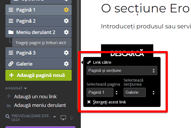Image resolution: width=191 pixels, height=128 pixels.
Task: Click the DESCARCĂ button on page
Action: [x=127, y=51]
